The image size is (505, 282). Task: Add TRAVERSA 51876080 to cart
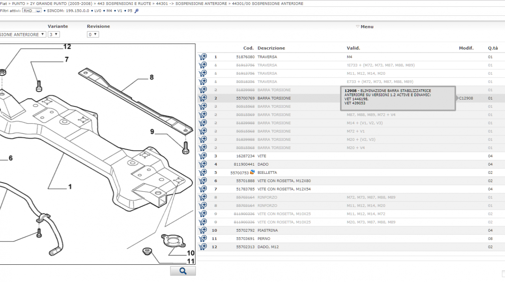203,57
